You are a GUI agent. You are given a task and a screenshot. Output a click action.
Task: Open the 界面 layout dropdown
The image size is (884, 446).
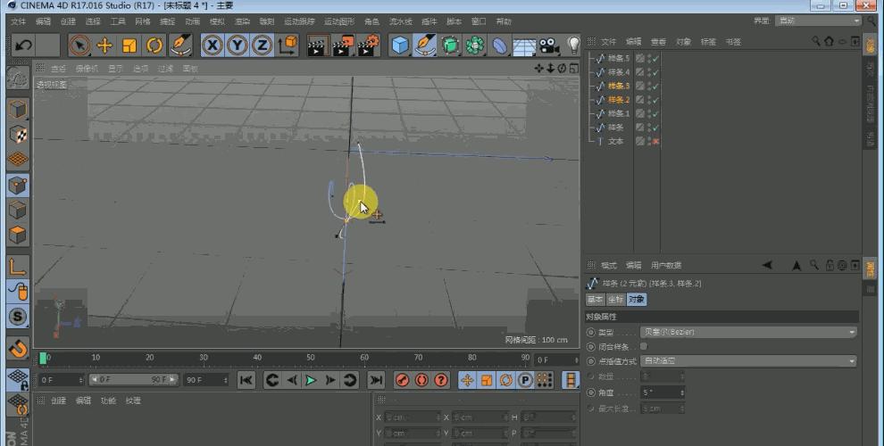(x=818, y=21)
